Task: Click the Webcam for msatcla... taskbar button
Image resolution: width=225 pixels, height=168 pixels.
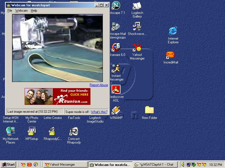Action: [x=110, y=165]
